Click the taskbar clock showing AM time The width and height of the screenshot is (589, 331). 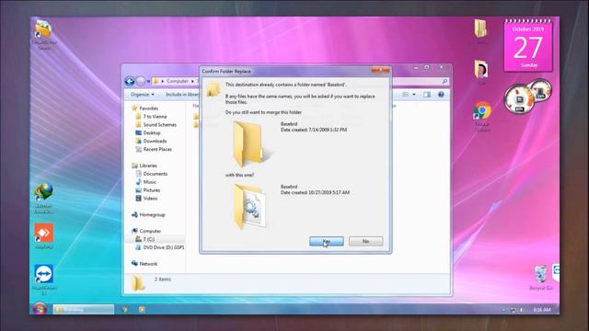pos(542,310)
